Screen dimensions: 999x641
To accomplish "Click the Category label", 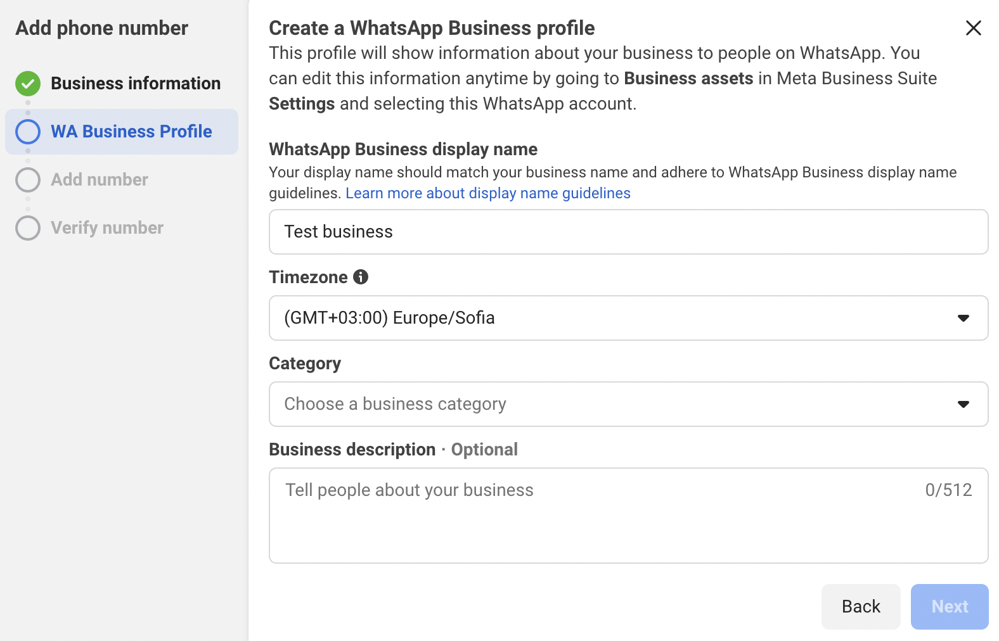I will pyautogui.click(x=305, y=364).
